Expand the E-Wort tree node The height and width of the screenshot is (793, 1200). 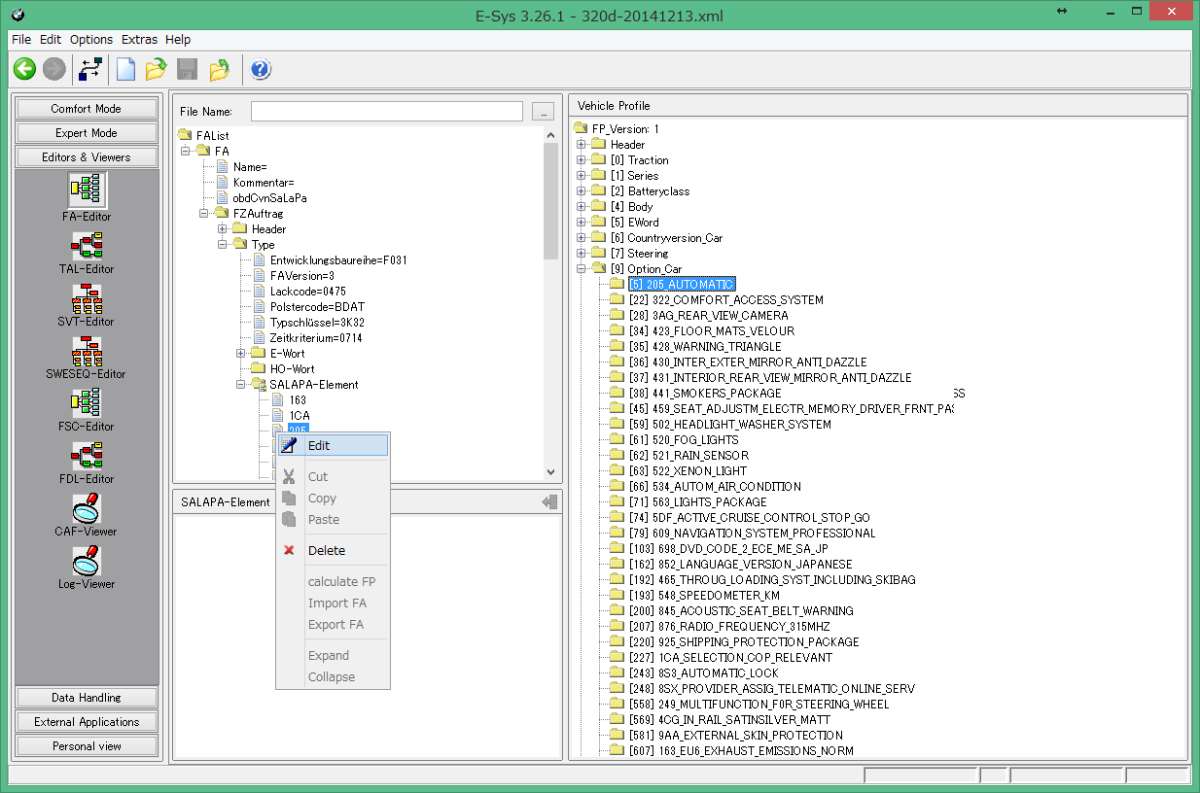pos(241,354)
